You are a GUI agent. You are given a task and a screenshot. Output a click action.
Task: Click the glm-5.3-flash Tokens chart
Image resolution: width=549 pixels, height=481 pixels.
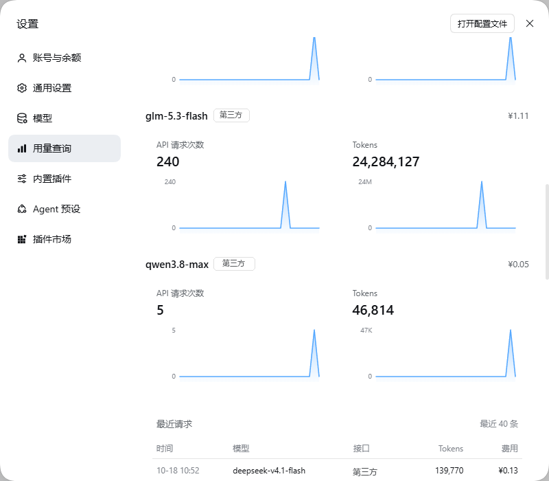pos(437,205)
